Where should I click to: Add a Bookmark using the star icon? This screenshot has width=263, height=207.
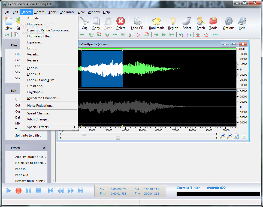(156, 23)
